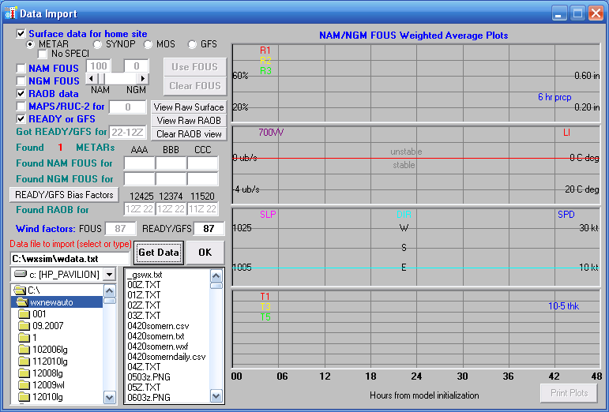Viewport: 609px width, 412px height.
Task: Click Clear RAOB view button
Action: 189,134
